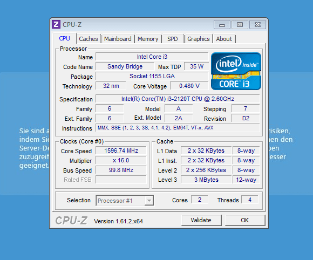Click the Revision value D2
313x260 pixels.
[246, 118]
